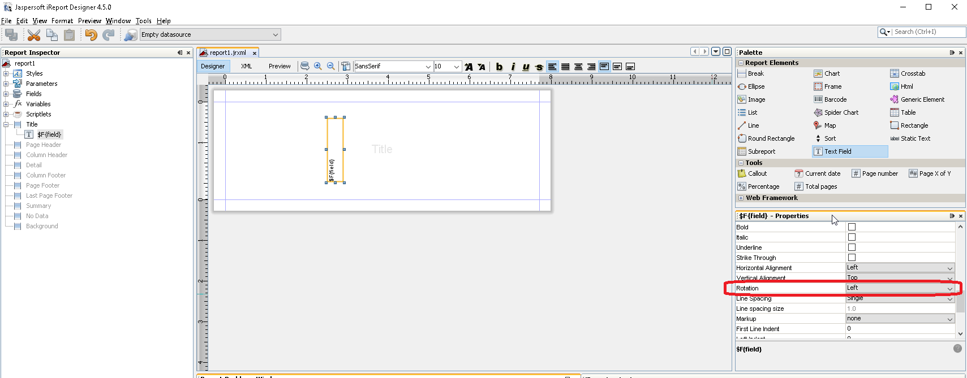Click the Zoom In magnifier icon
967x378 pixels.
318,67
